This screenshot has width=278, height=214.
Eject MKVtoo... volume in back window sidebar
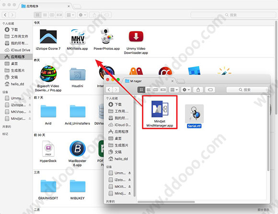[30, 112]
